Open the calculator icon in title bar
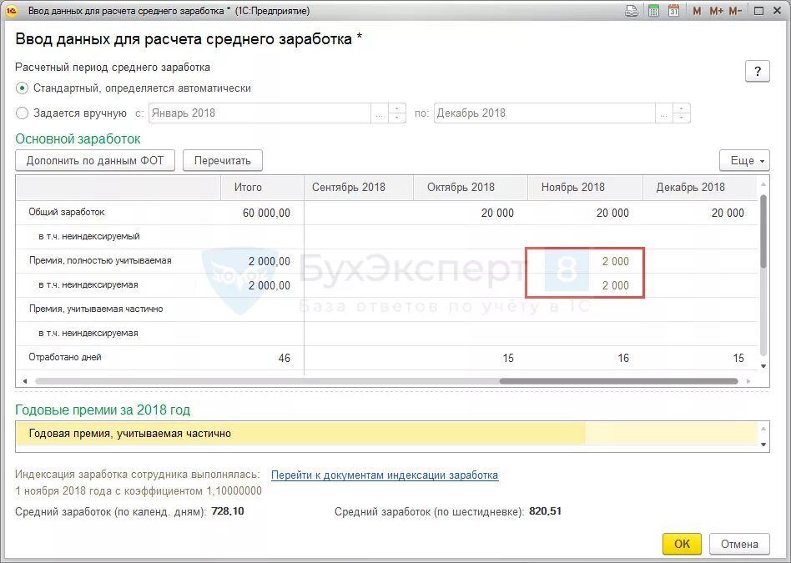Image resolution: width=791 pixels, height=563 pixels. pyautogui.click(x=654, y=11)
